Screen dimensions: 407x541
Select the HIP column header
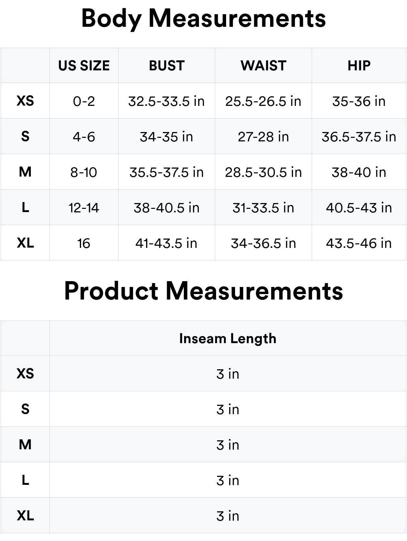coord(359,66)
